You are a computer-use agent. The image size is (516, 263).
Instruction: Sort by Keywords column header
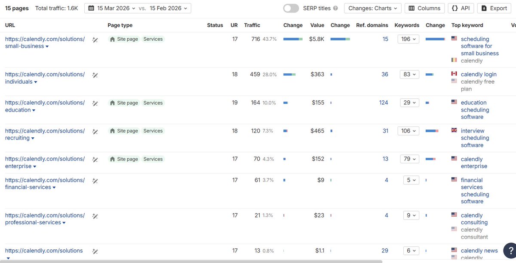pos(407,25)
